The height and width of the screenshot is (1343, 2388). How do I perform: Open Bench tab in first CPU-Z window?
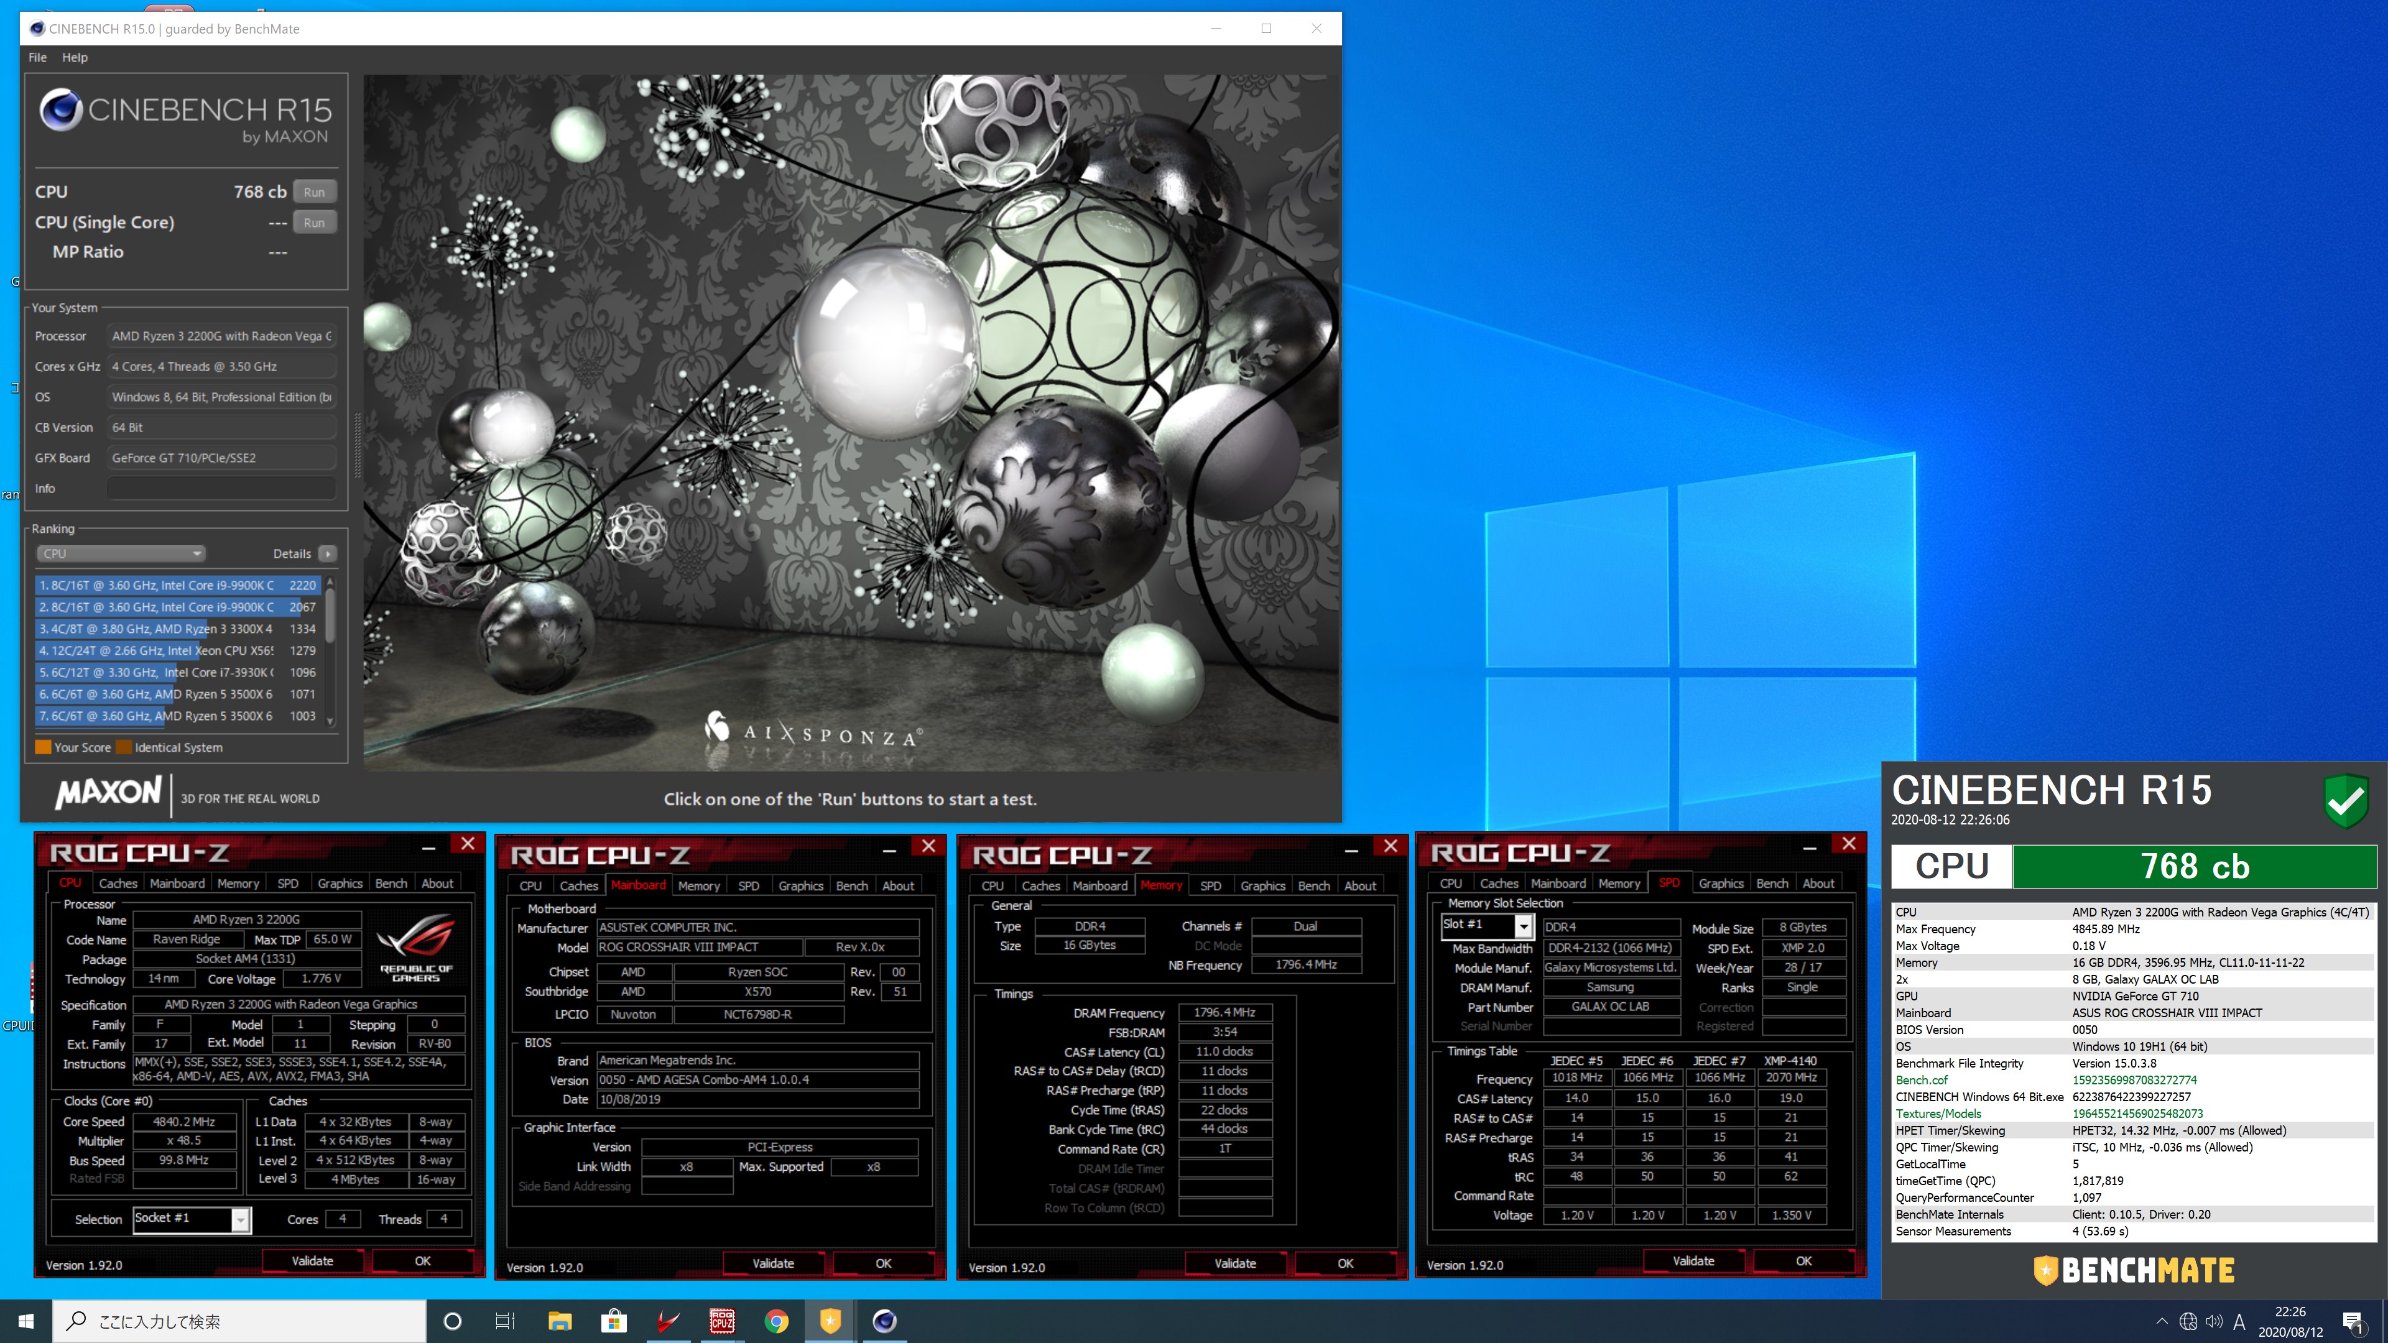pyautogui.click(x=391, y=884)
